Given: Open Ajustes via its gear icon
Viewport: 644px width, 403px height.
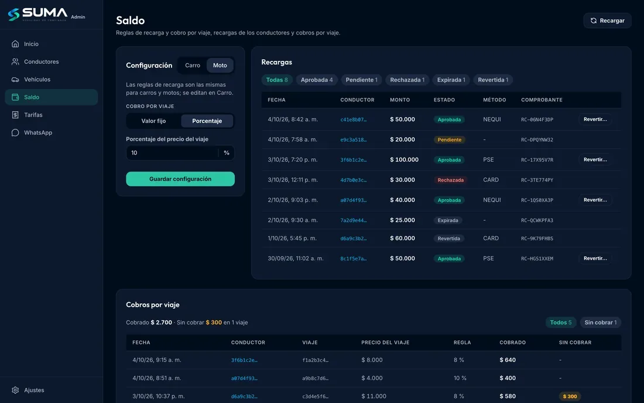Looking at the screenshot, I should coord(15,390).
